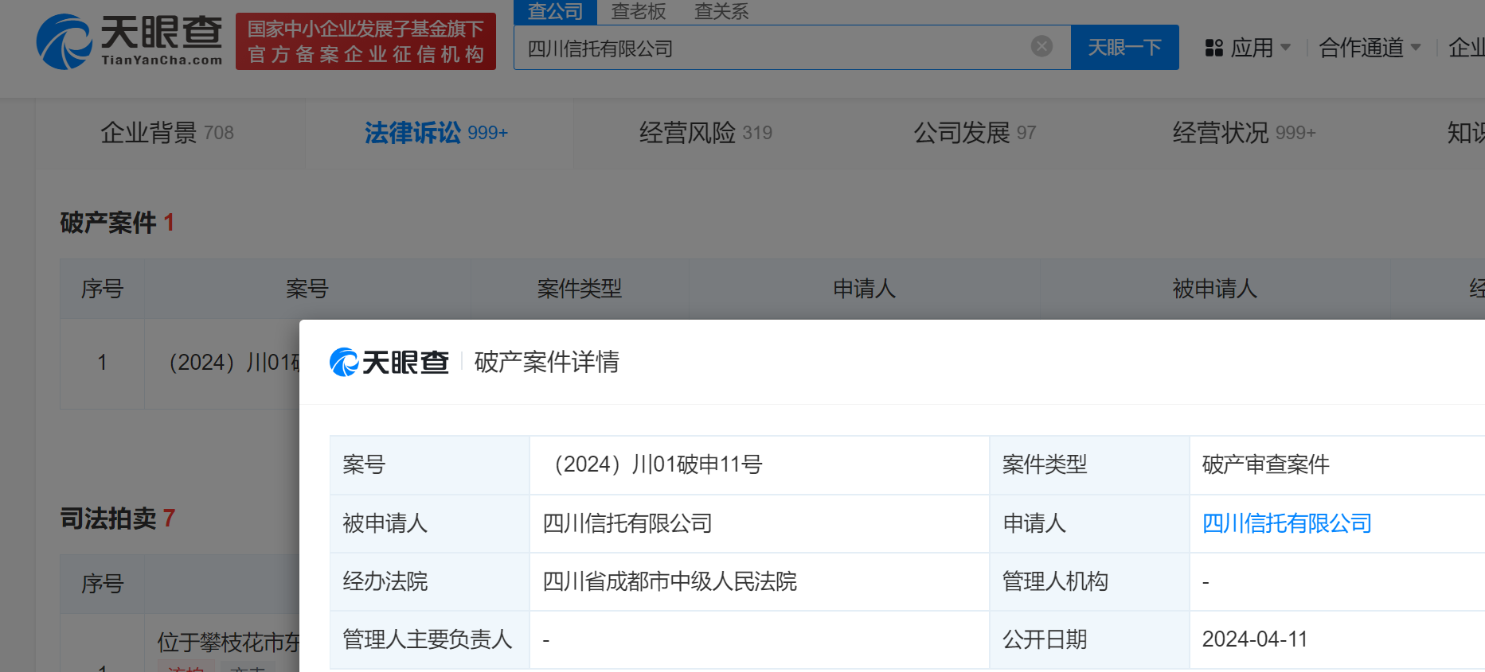
Task: Open the 企业背景 section tab
Action: (x=167, y=133)
